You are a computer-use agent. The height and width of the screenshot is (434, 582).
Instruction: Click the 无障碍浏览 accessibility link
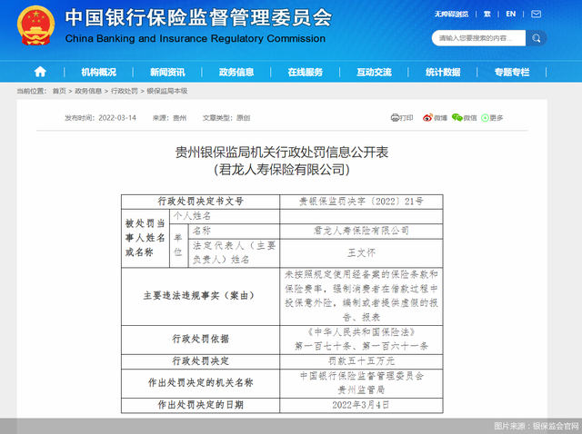[x=451, y=15]
